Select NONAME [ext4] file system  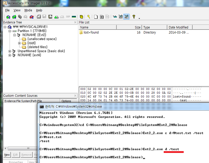coord(29,55)
